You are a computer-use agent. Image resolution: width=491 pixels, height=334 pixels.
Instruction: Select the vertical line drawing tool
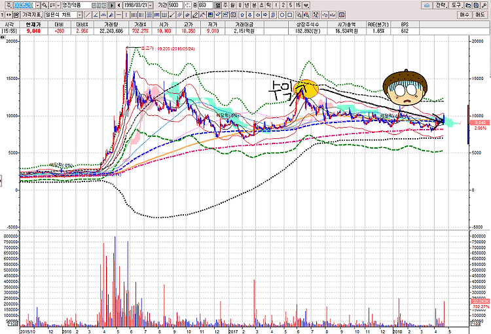pyautogui.click(x=126, y=14)
